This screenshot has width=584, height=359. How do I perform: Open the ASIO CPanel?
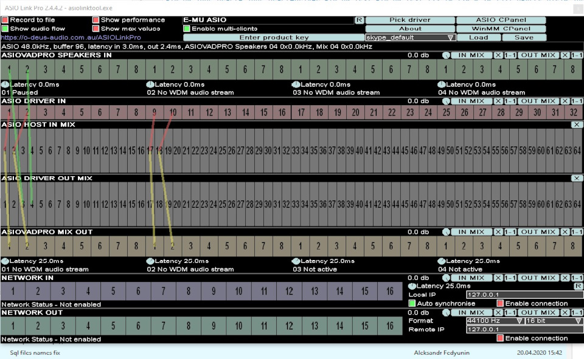[501, 20]
